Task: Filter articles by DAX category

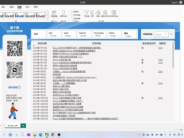Action: (x=54, y=34)
